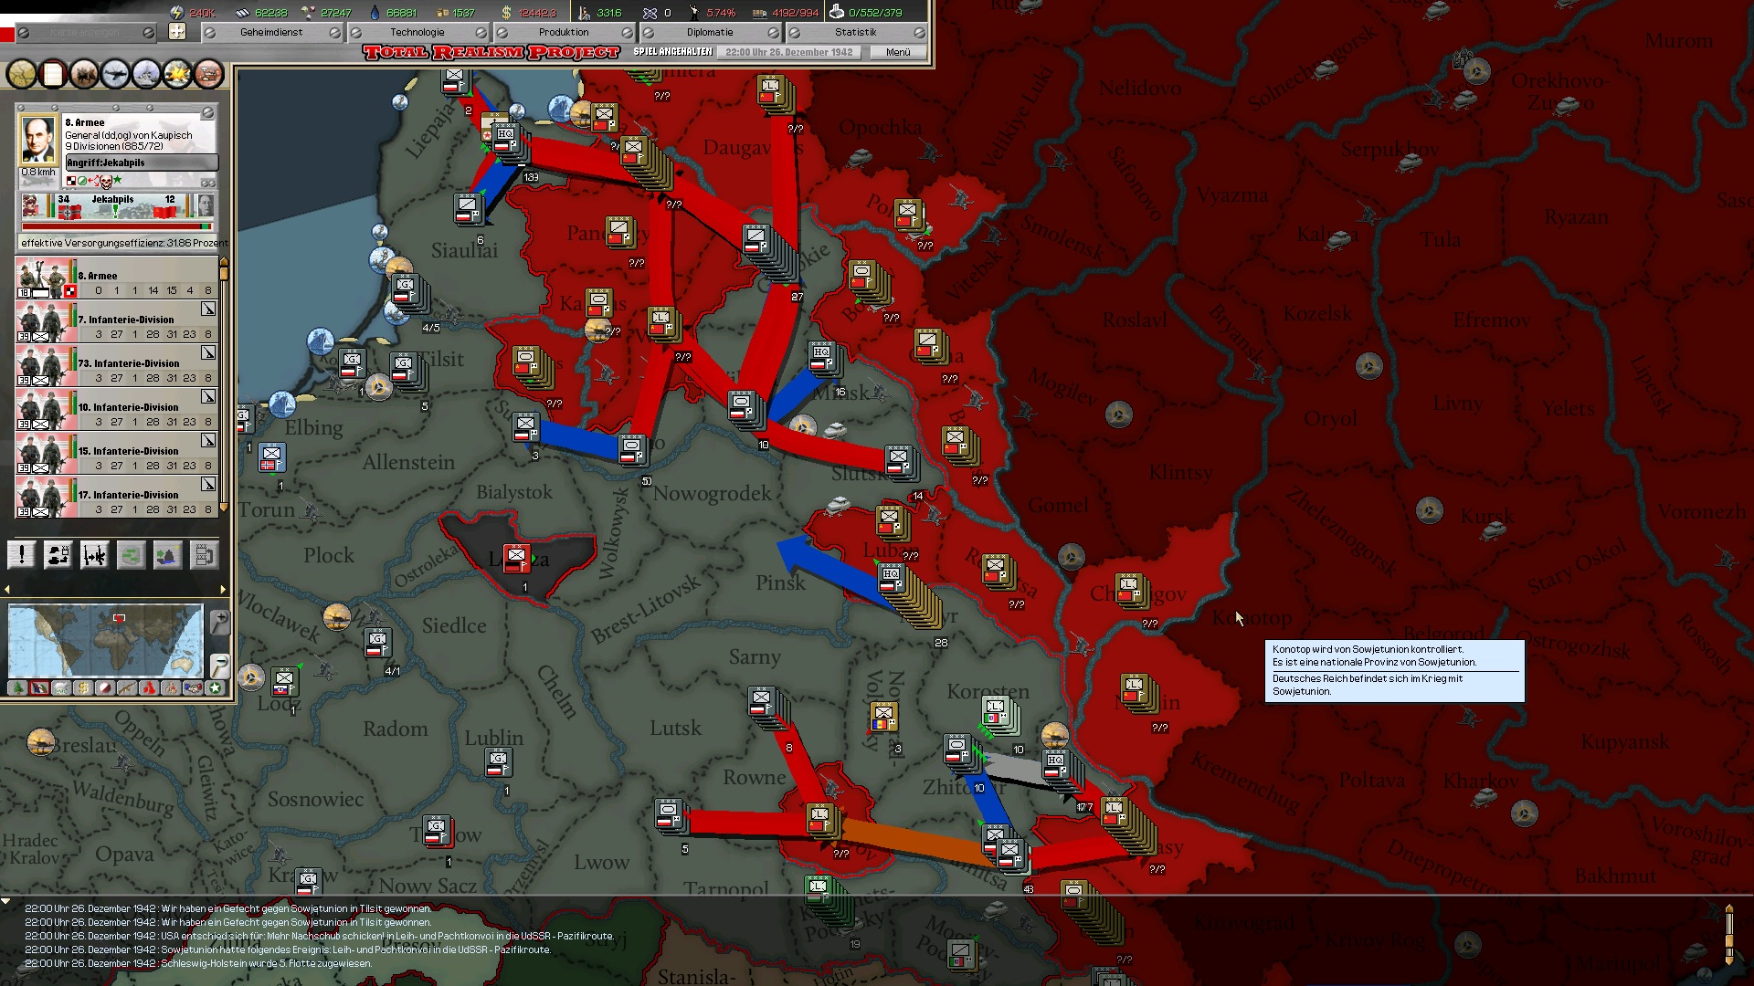
Task: Expand the message log arrow at bottom-left
Action: [5, 901]
